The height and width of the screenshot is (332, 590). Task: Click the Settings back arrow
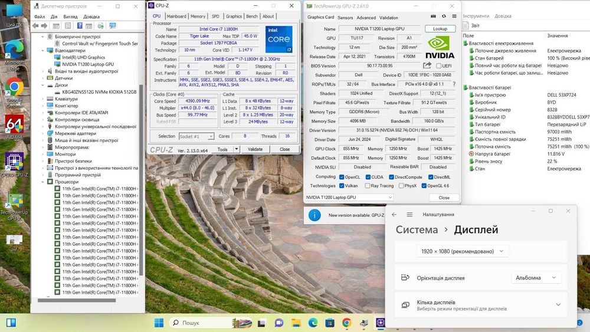pyautogui.click(x=394, y=214)
